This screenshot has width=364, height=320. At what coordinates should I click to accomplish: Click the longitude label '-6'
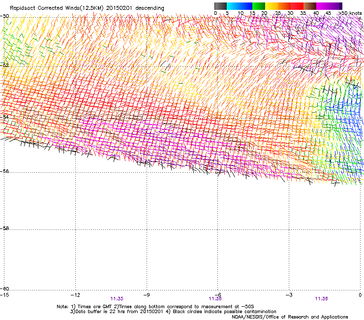point(217,295)
